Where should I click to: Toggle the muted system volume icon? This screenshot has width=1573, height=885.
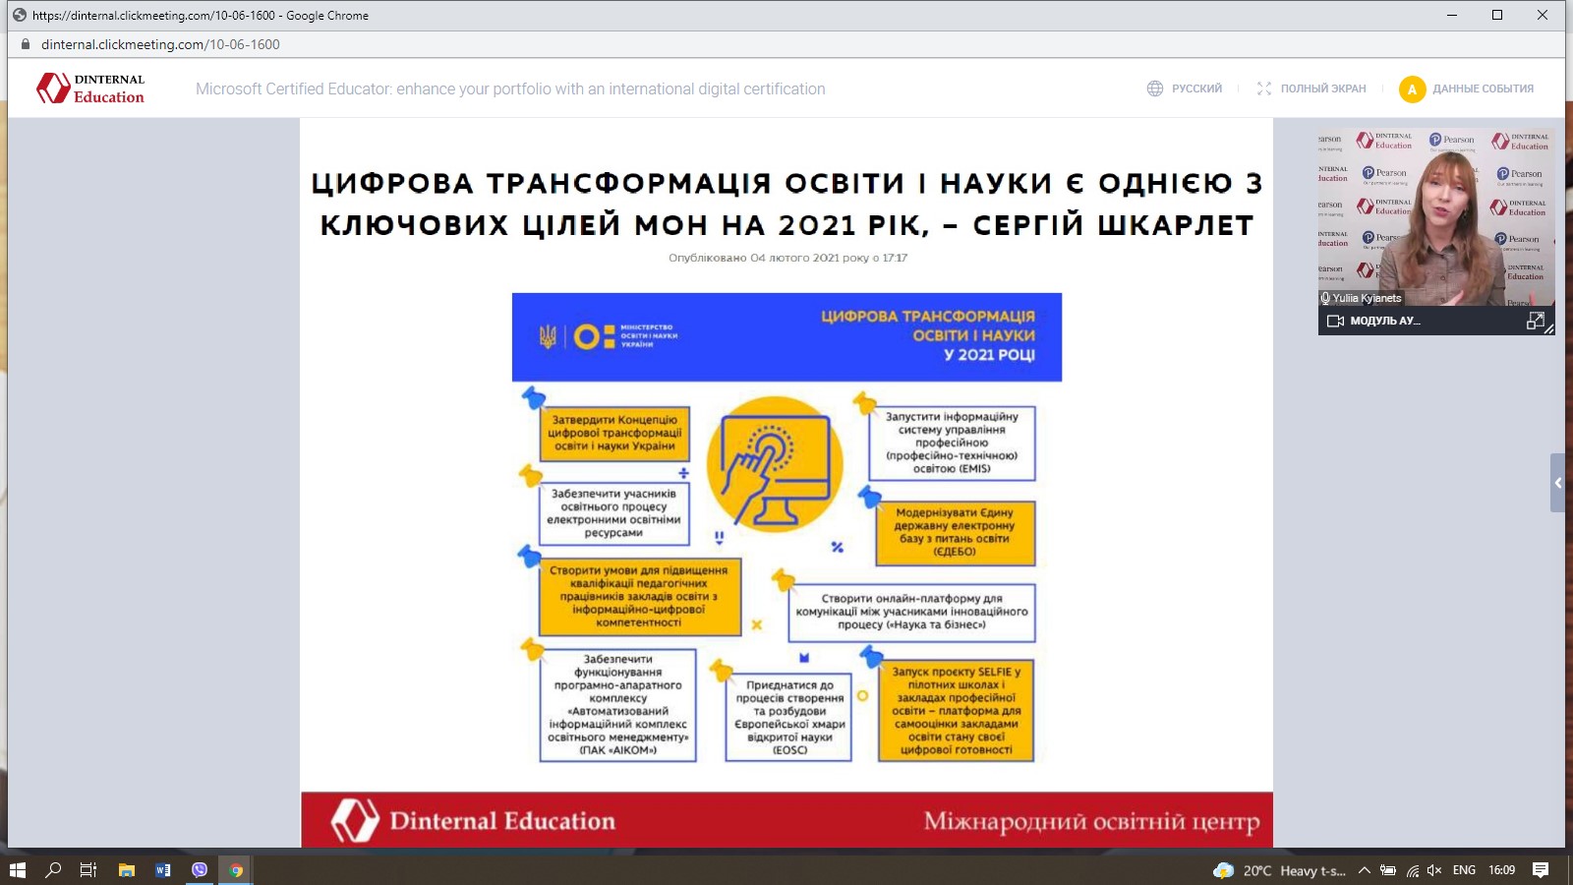1434,870
